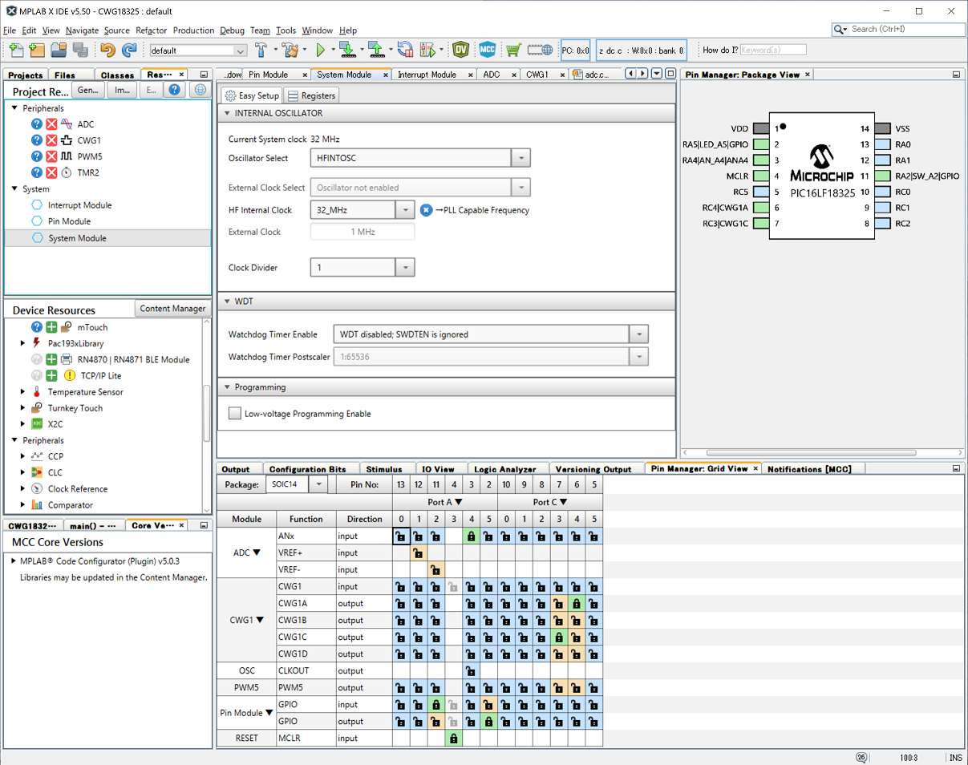This screenshot has height=765, width=968.
Task: Click the green shopping cart icon
Action: coord(513,50)
